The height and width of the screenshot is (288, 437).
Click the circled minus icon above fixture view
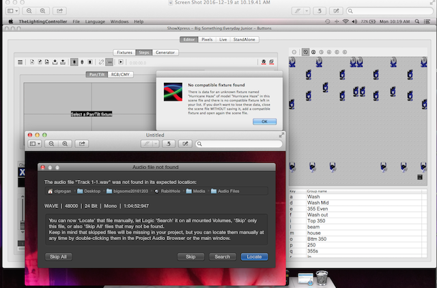pyautogui.click(x=294, y=52)
